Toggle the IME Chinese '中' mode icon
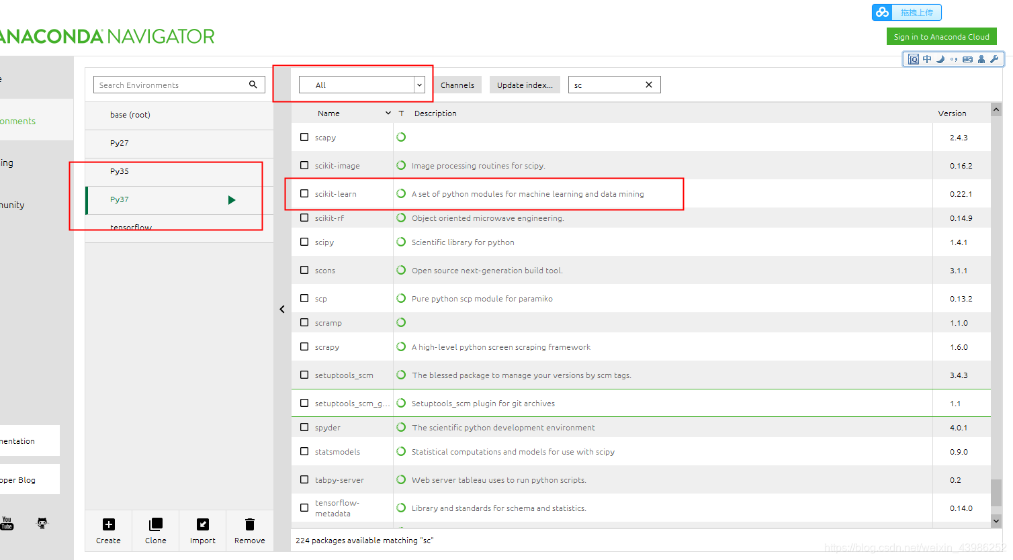Screen dimensions: 1013x560 [x=927, y=59]
